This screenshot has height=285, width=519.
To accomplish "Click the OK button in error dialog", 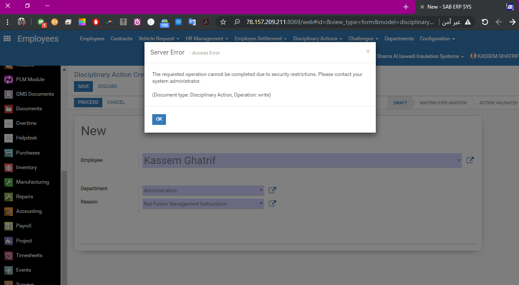I will tap(159, 119).
